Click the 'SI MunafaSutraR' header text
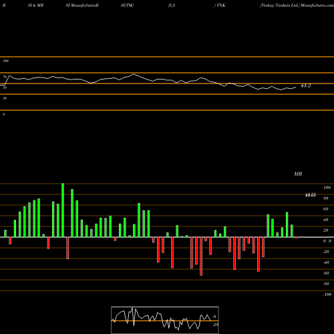The image size is (334, 334). pyautogui.click(x=82, y=5)
